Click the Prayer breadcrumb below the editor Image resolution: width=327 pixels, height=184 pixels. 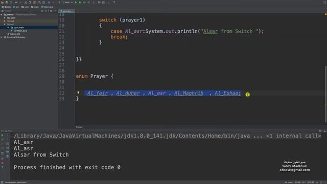[x=79, y=127]
